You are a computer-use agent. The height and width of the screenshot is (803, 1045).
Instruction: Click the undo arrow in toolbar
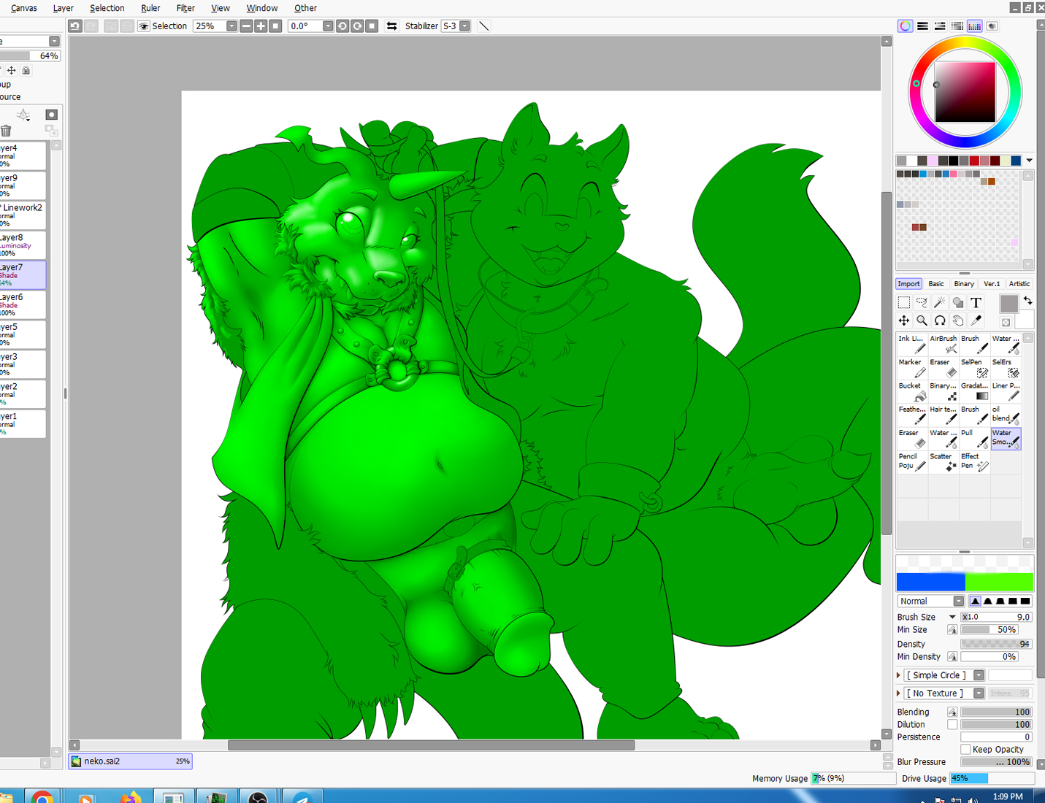click(75, 26)
